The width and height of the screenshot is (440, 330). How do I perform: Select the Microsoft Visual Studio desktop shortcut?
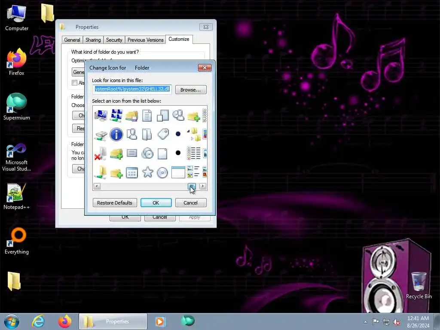[17, 157]
